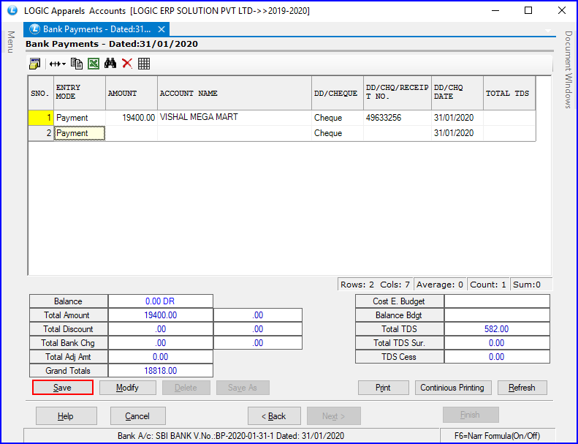Minimize the LOGIC Apparels window
Image resolution: width=578 pixels, height=444 pixels.
coord(496,10)
